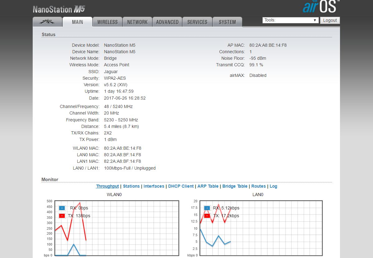Click the TX Power value 1 dBm
The height and width of the screenshot is (258, 373).
pyautogui.click(x=110, y=140)
